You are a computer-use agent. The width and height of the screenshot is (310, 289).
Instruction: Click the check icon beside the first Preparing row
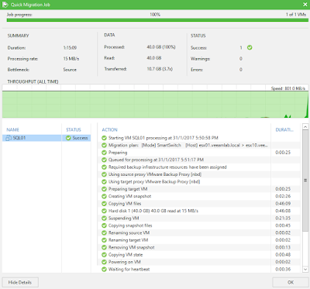(104, 153)
